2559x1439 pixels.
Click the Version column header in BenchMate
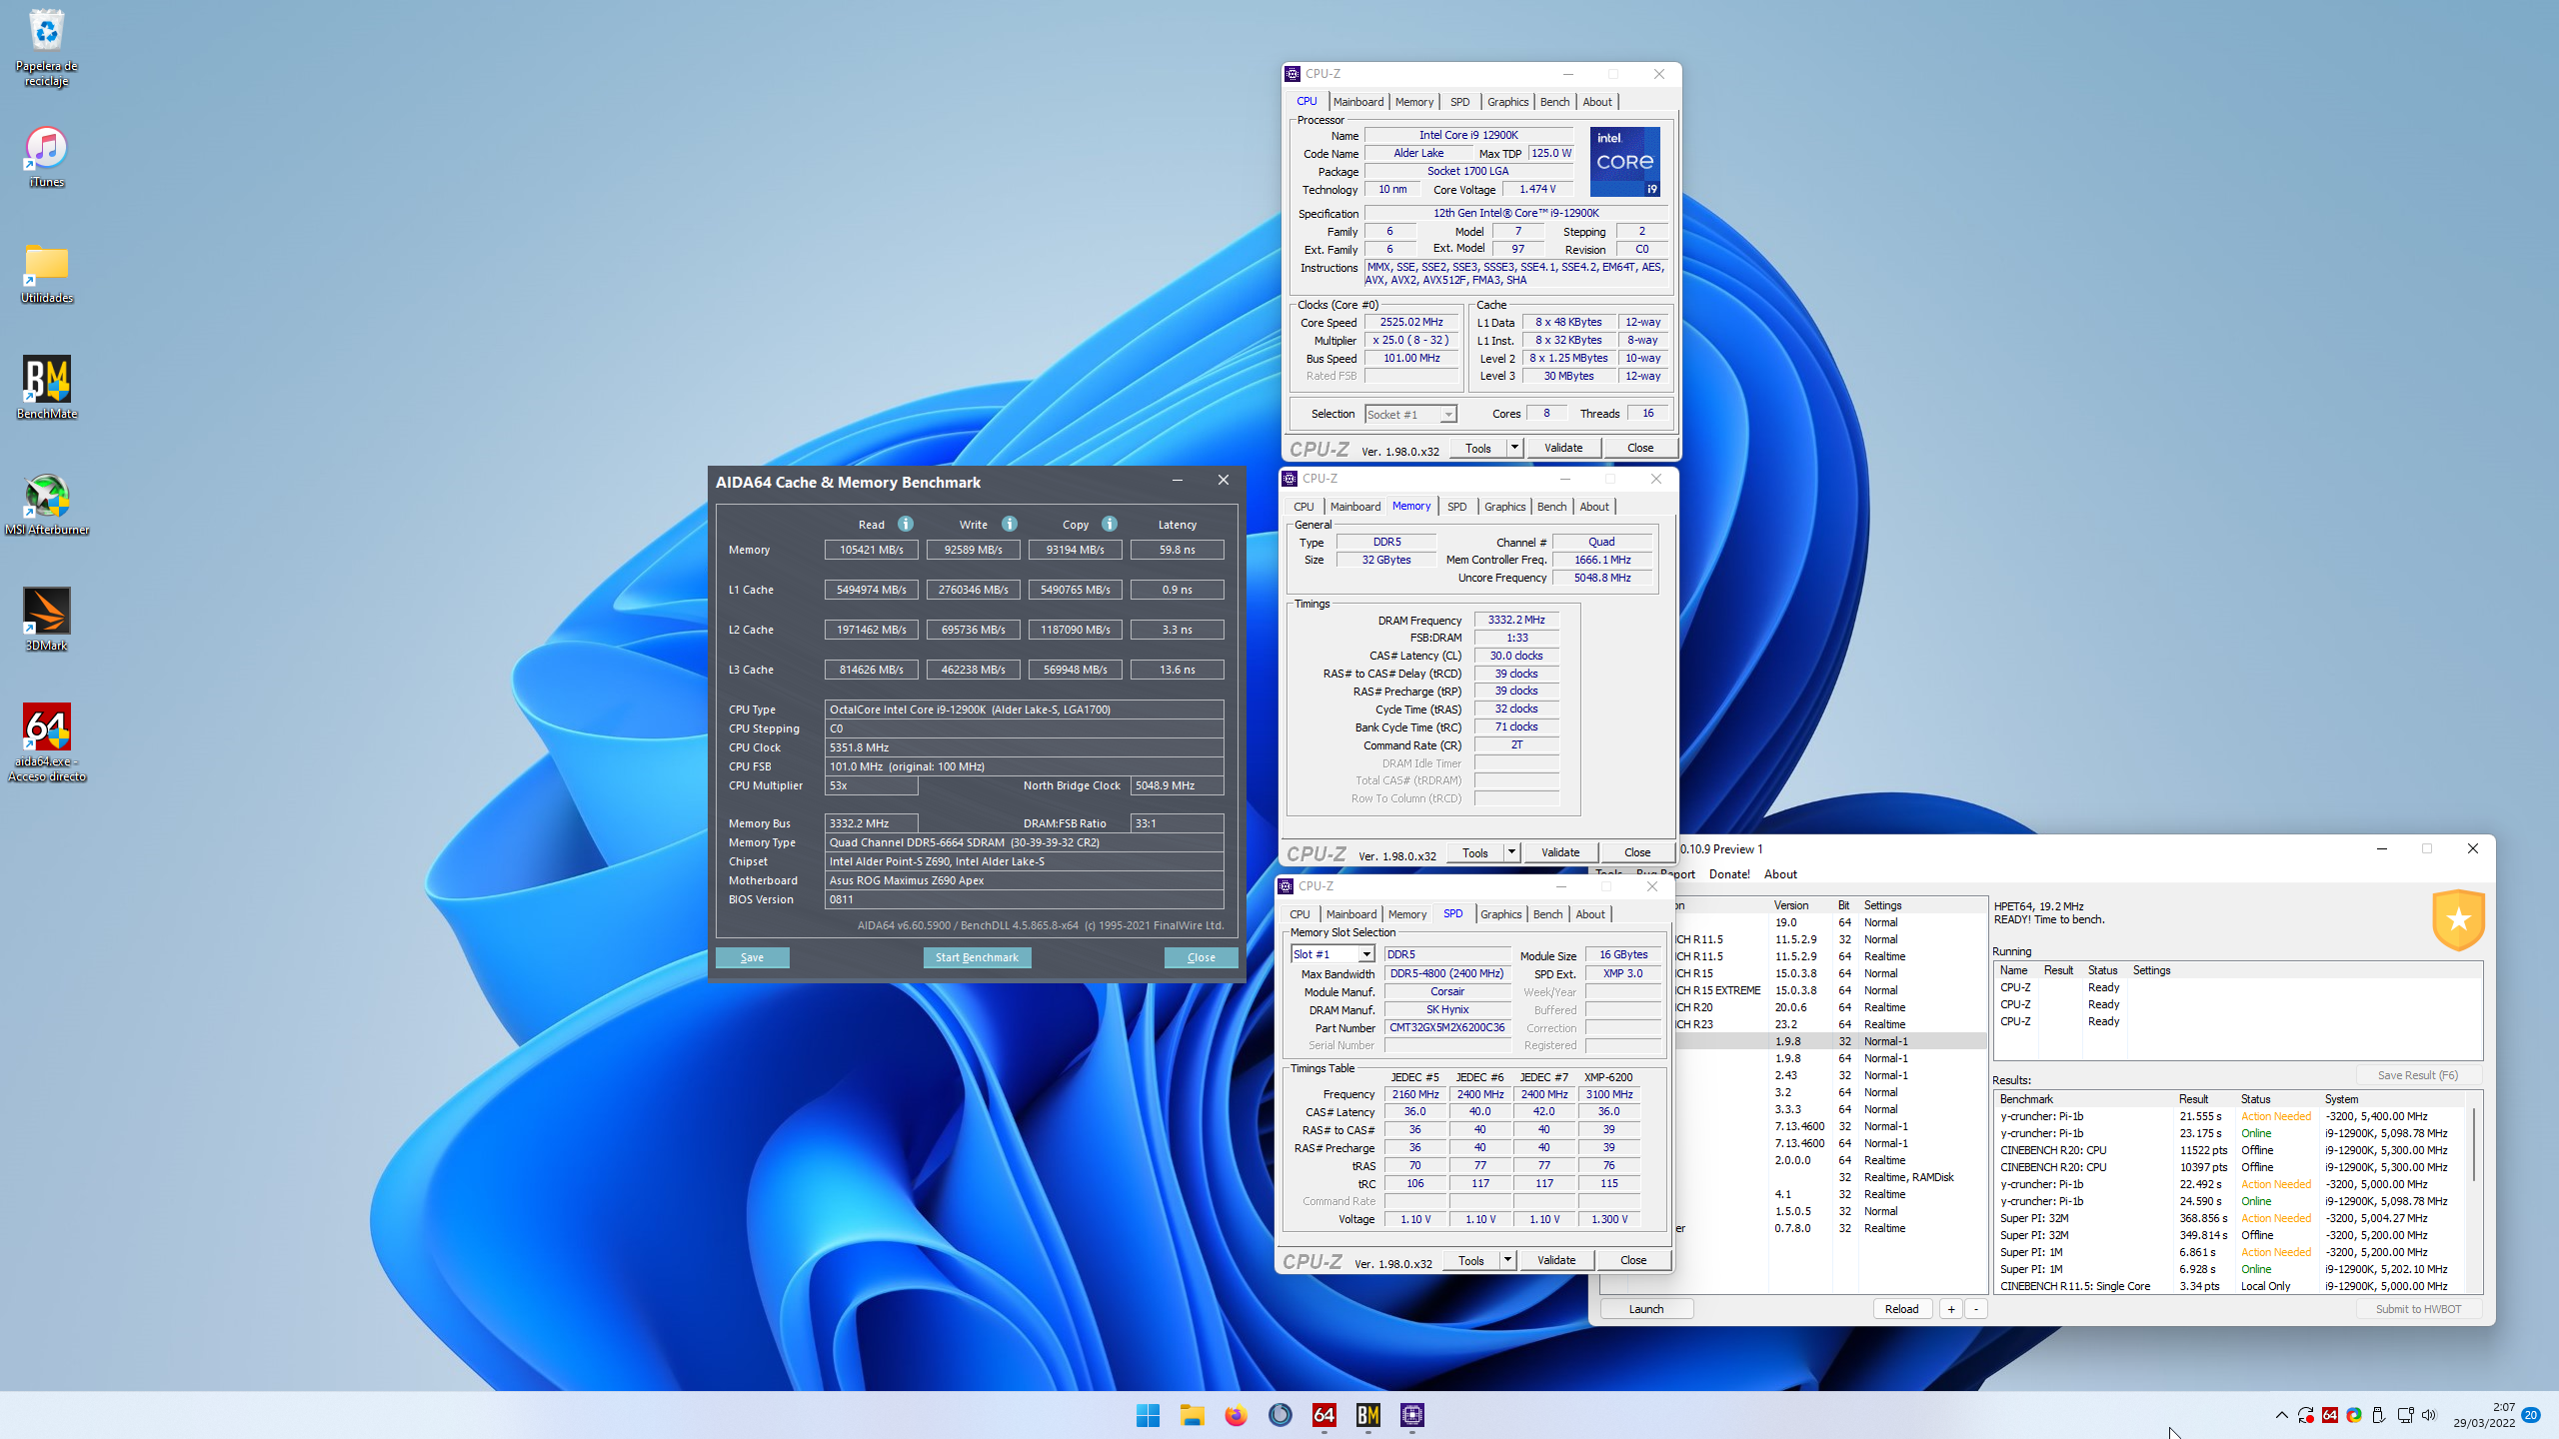(1790, 905)
